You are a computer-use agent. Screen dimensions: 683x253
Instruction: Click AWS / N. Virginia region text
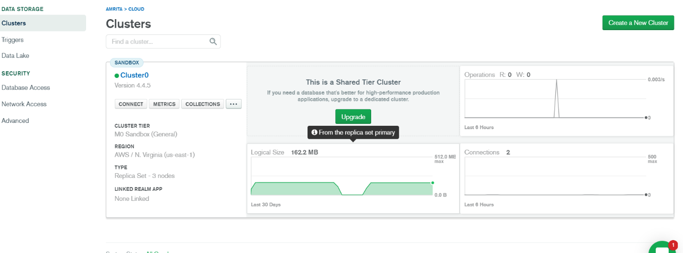(154, 155)
